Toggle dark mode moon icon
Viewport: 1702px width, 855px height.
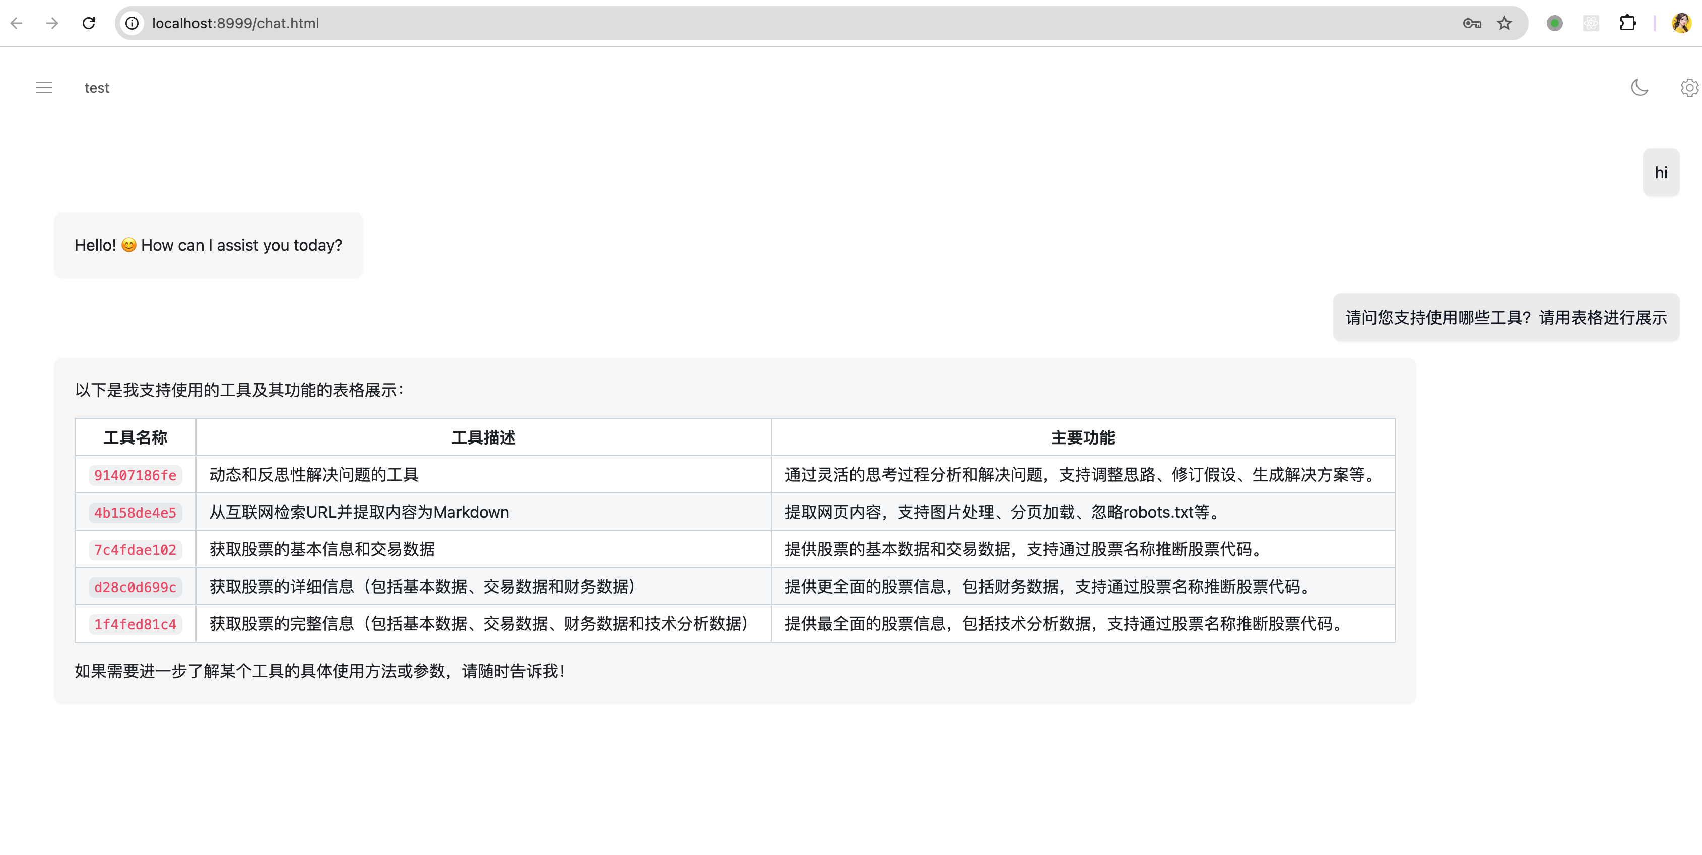1639,87
